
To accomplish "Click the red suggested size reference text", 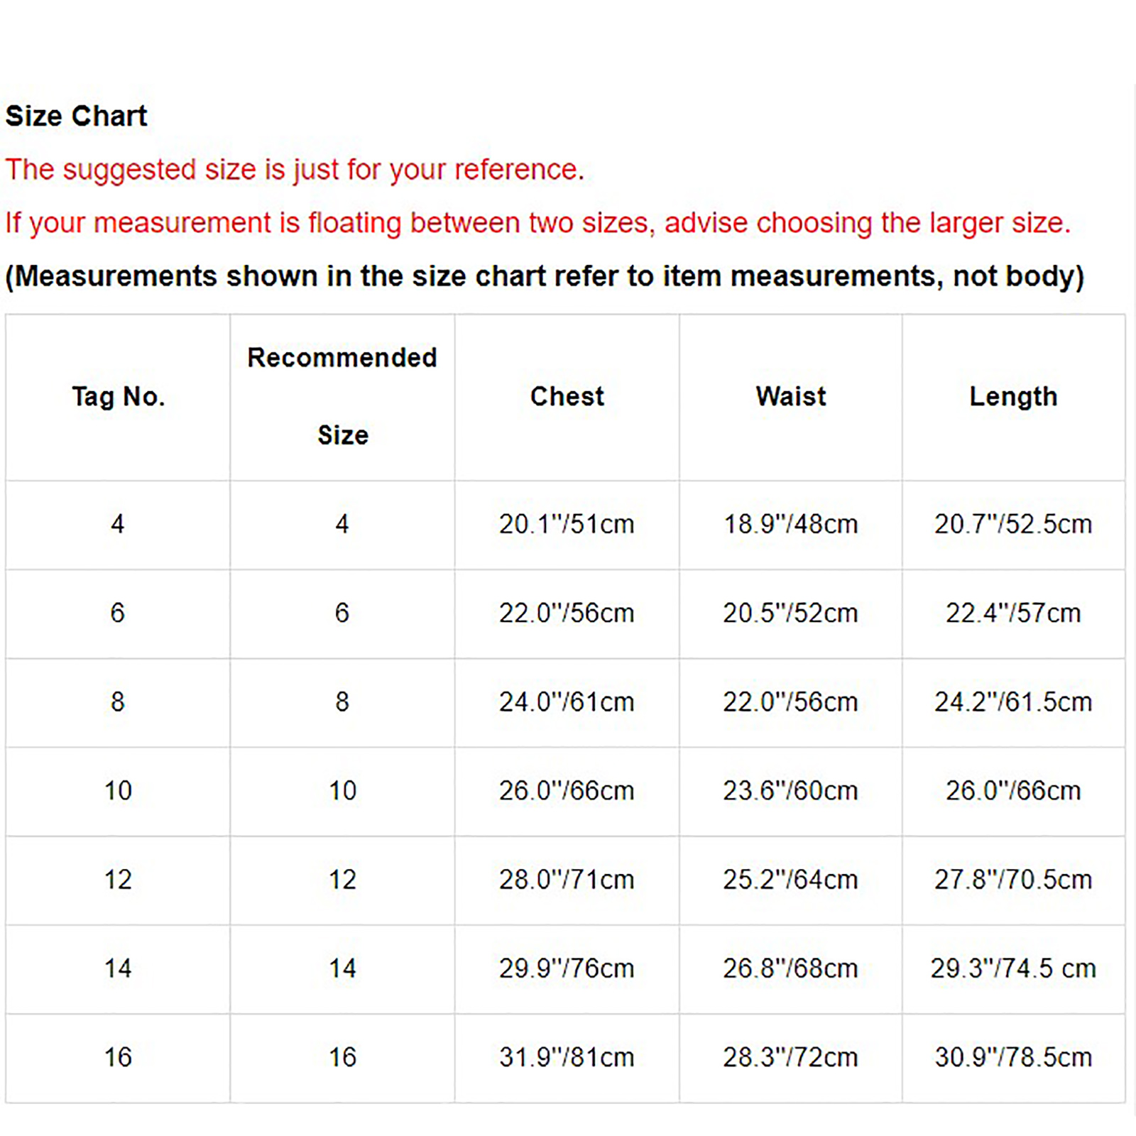I will (x=295, y=170).
